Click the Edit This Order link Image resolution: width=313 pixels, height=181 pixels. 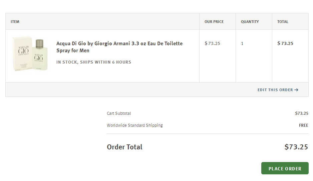pyautogui.click(x=275, y=90)
